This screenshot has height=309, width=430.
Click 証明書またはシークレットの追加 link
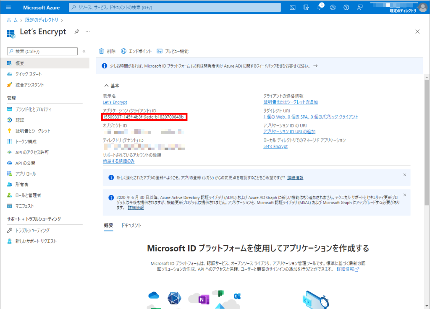pyautogui.click(x=291, y=102)
